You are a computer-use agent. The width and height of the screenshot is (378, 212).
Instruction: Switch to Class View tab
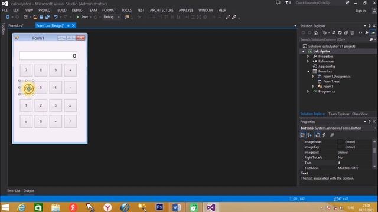pyautogui.click(x=360, y=114)
